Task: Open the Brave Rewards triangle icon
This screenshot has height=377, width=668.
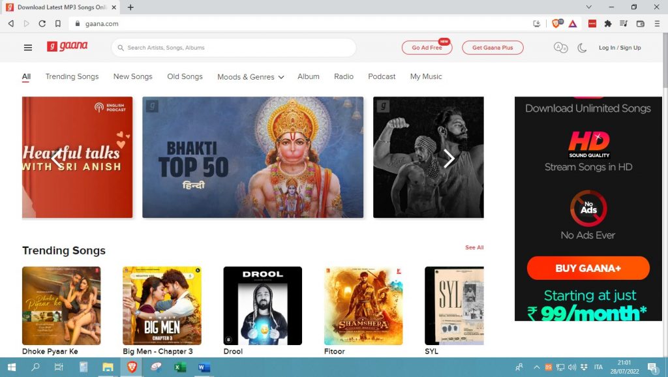Action: 572,23
